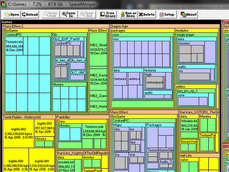Click the Delete button
The height and width of the screenshot is (172, 229).
click(147, 14)
